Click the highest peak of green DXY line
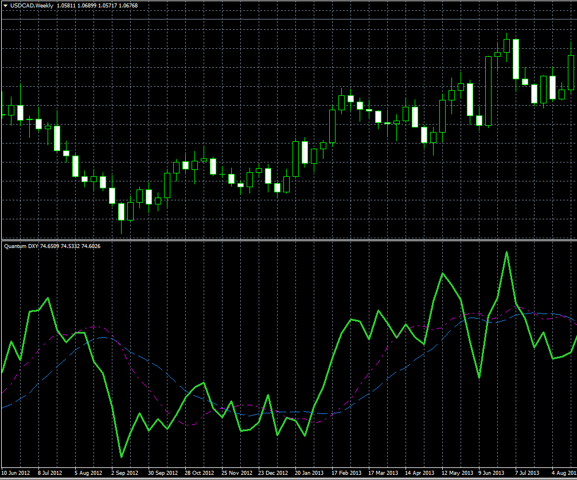The width and height of the screenshot is (577, 480). pyautogui.click(x=506, y=251)
